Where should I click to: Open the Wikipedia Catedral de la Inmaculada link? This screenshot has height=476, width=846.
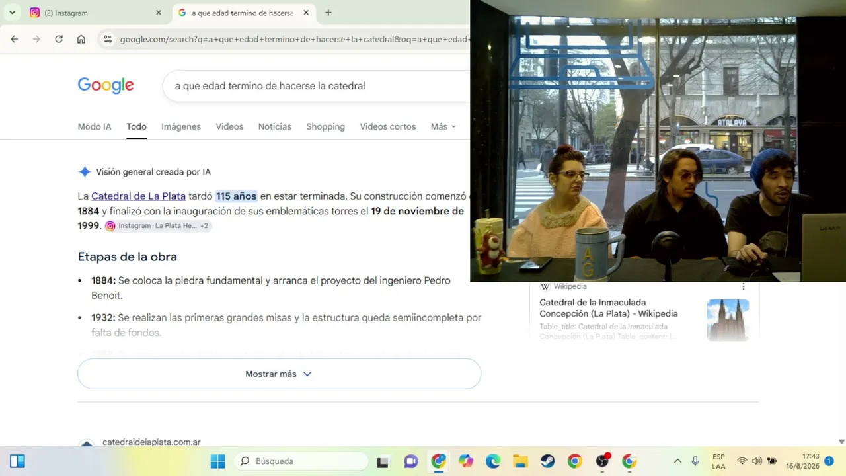(x=608, y=308)
